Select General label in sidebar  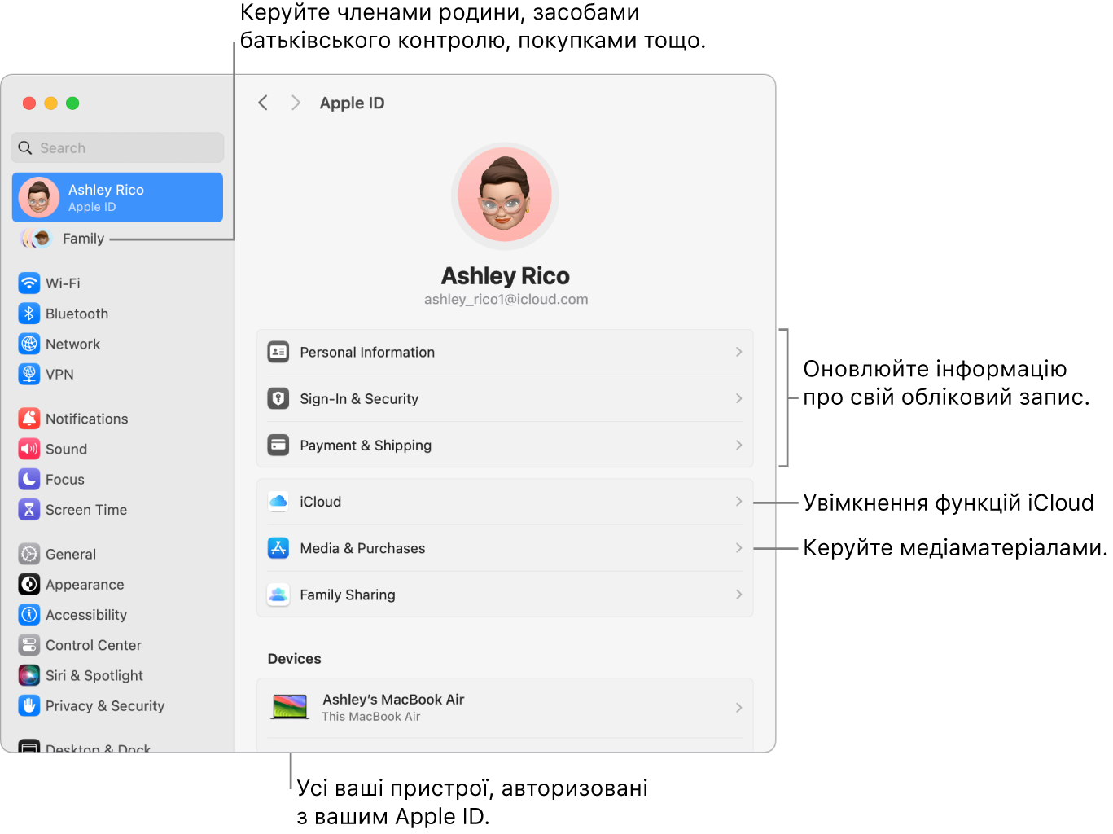coord(71,554)
